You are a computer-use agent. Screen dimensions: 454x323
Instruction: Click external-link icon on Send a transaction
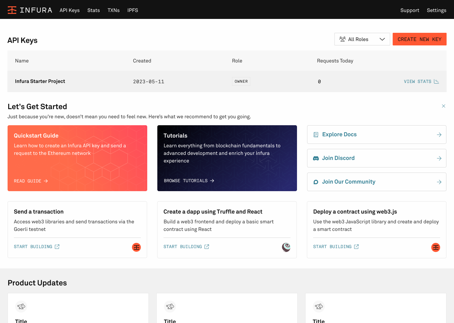(57, 247)
